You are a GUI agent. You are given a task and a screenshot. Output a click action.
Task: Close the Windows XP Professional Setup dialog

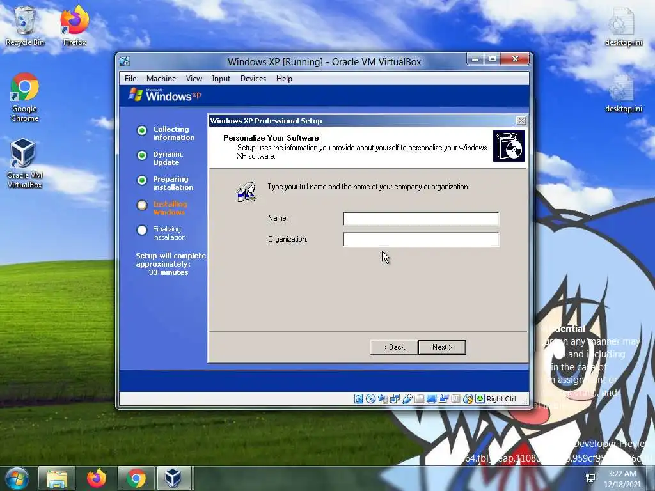tap(521, 121)
